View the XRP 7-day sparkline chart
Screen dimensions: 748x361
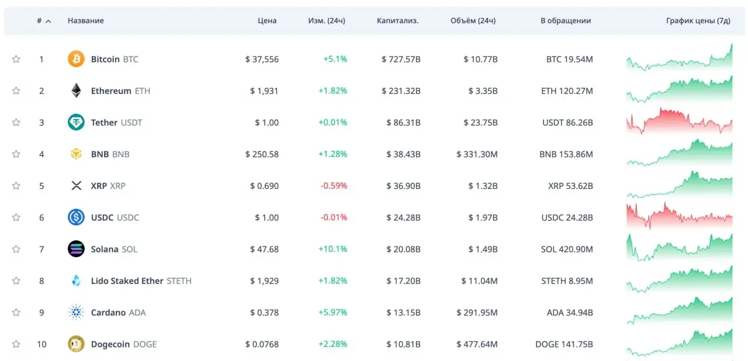(679, 184)
